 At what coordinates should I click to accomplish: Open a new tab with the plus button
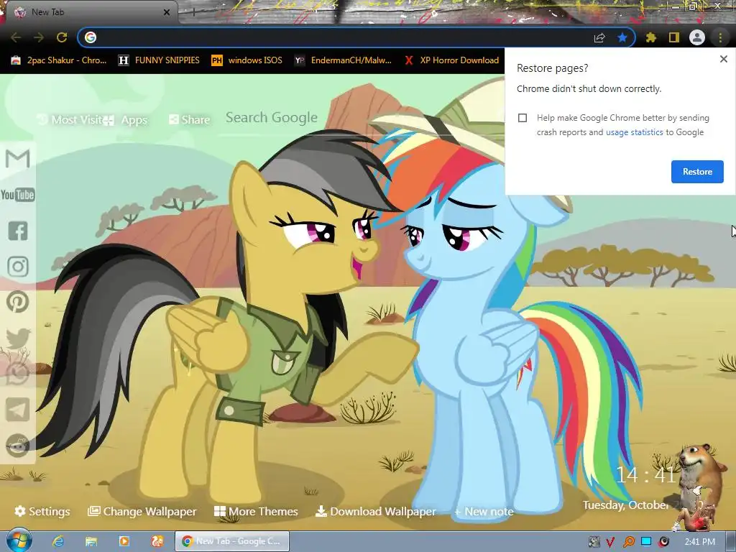(x=194, y=12)
